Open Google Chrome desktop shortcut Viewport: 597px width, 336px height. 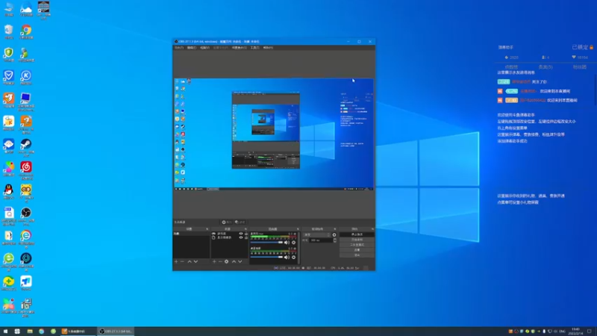26,31
